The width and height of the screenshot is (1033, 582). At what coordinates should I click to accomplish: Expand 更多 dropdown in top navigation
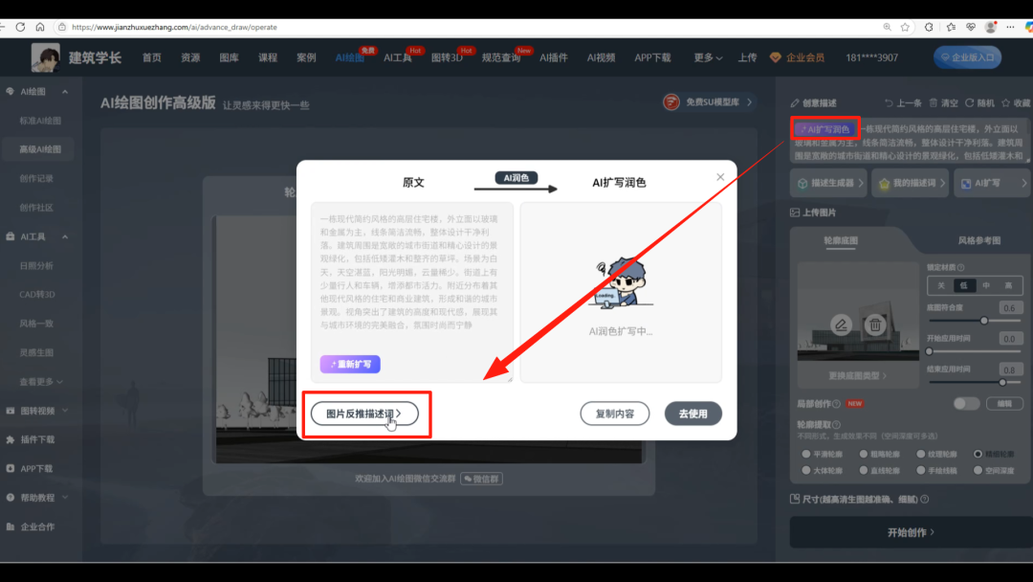708,58
